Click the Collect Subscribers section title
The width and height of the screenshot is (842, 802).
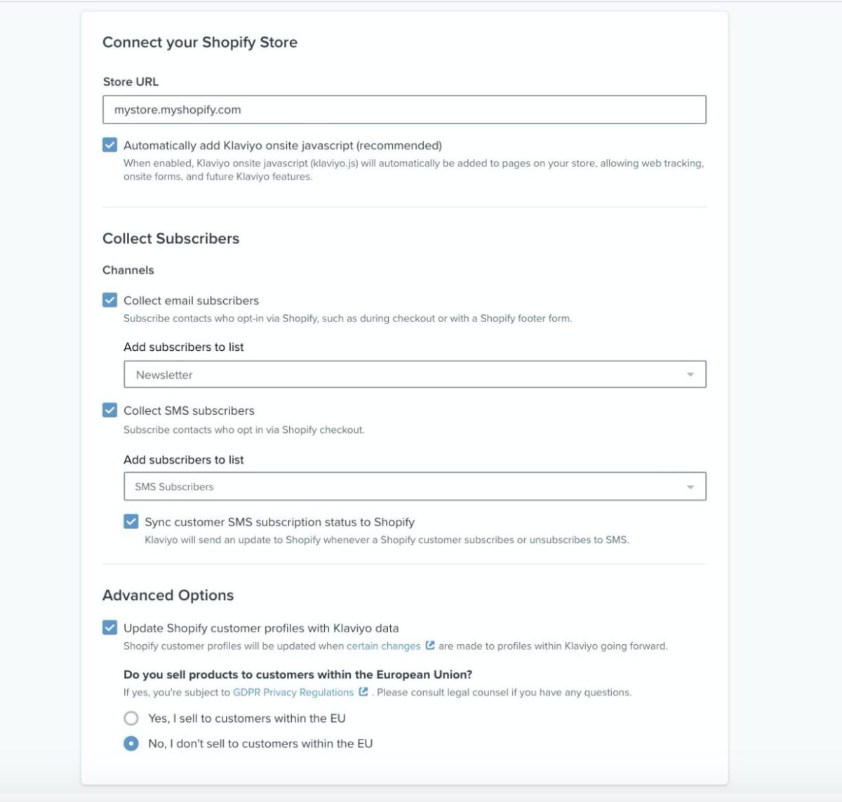tap(171, 239)
